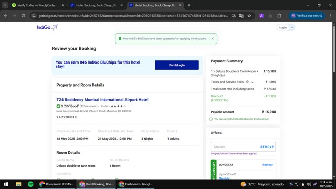Open the Windows Start menu
Viewport: 336px width, 189px height.
[x=6, y=184]
